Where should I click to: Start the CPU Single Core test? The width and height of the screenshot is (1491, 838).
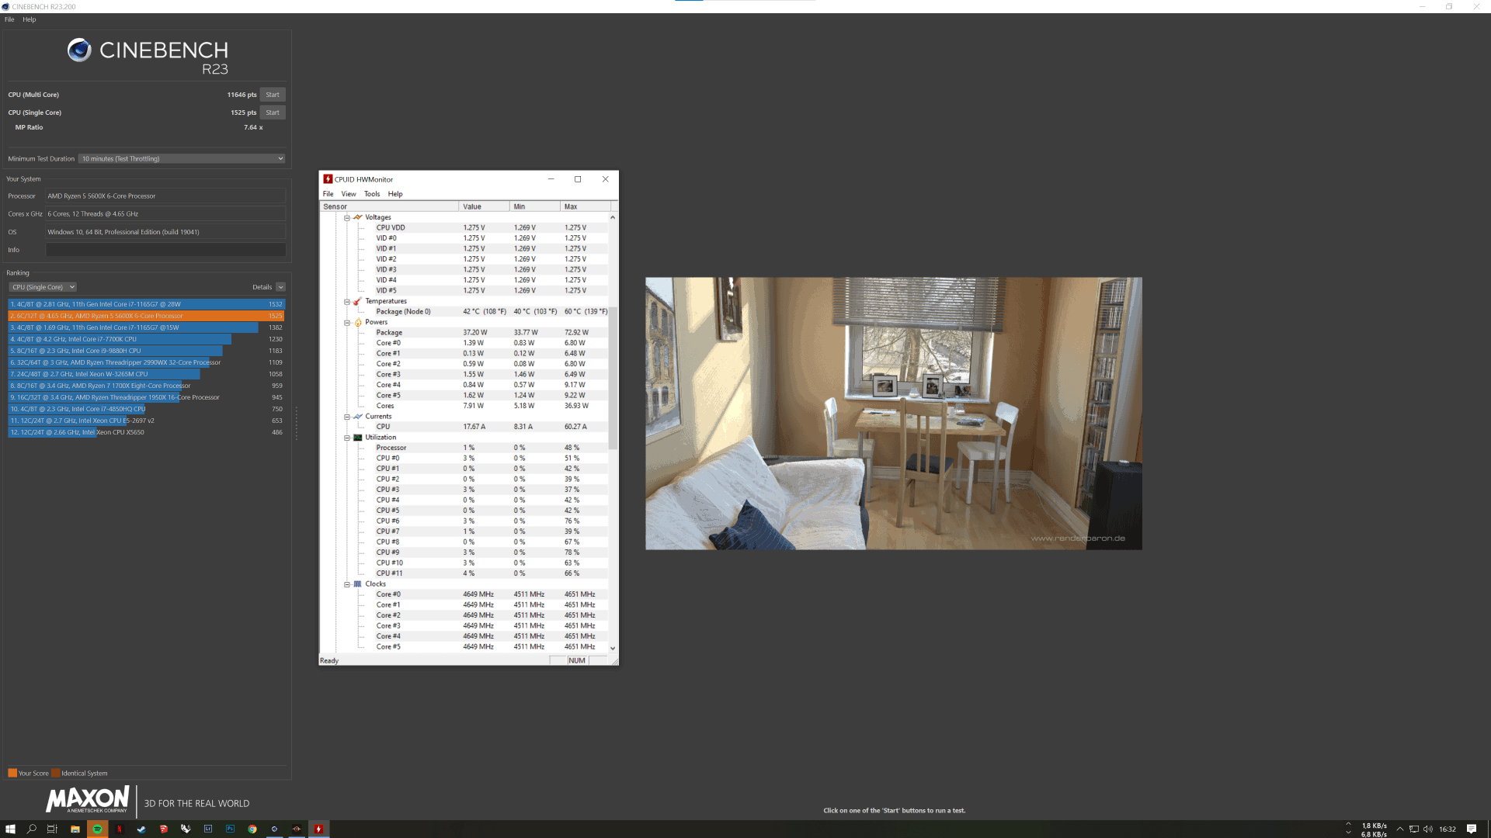point(272,113)
